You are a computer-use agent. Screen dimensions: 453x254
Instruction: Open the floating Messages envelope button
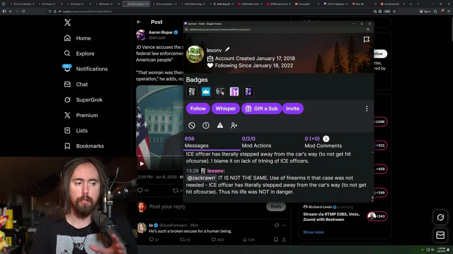[x=440, y=235]
